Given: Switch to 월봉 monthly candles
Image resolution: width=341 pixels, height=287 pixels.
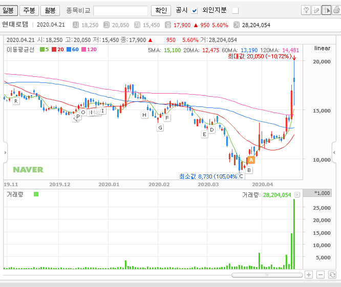Looking at the screenshot, I should tap(50, 10).
